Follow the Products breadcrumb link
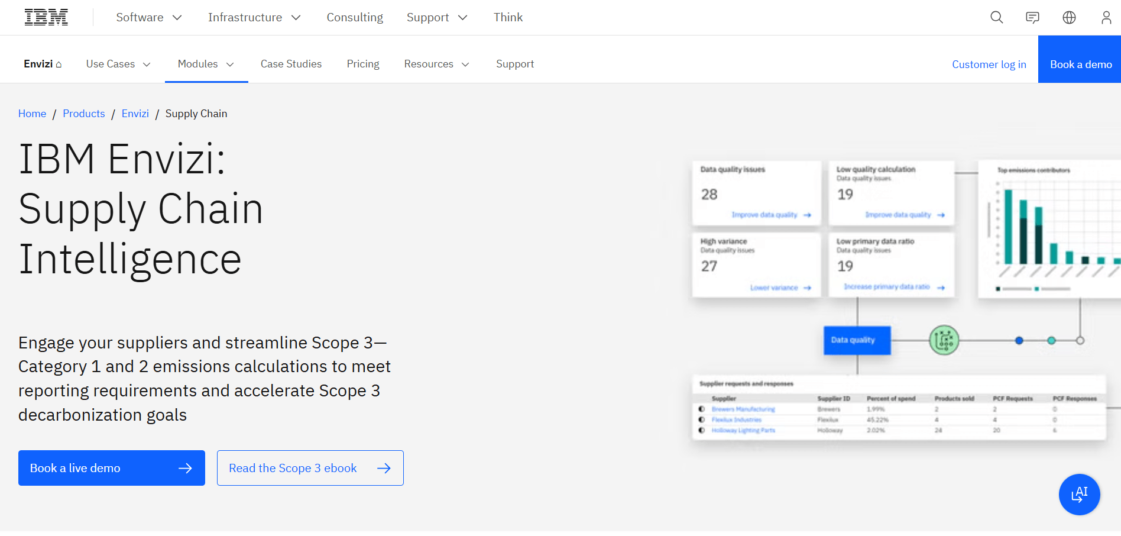The image size is (1121, 536). (x=84, y=114)
